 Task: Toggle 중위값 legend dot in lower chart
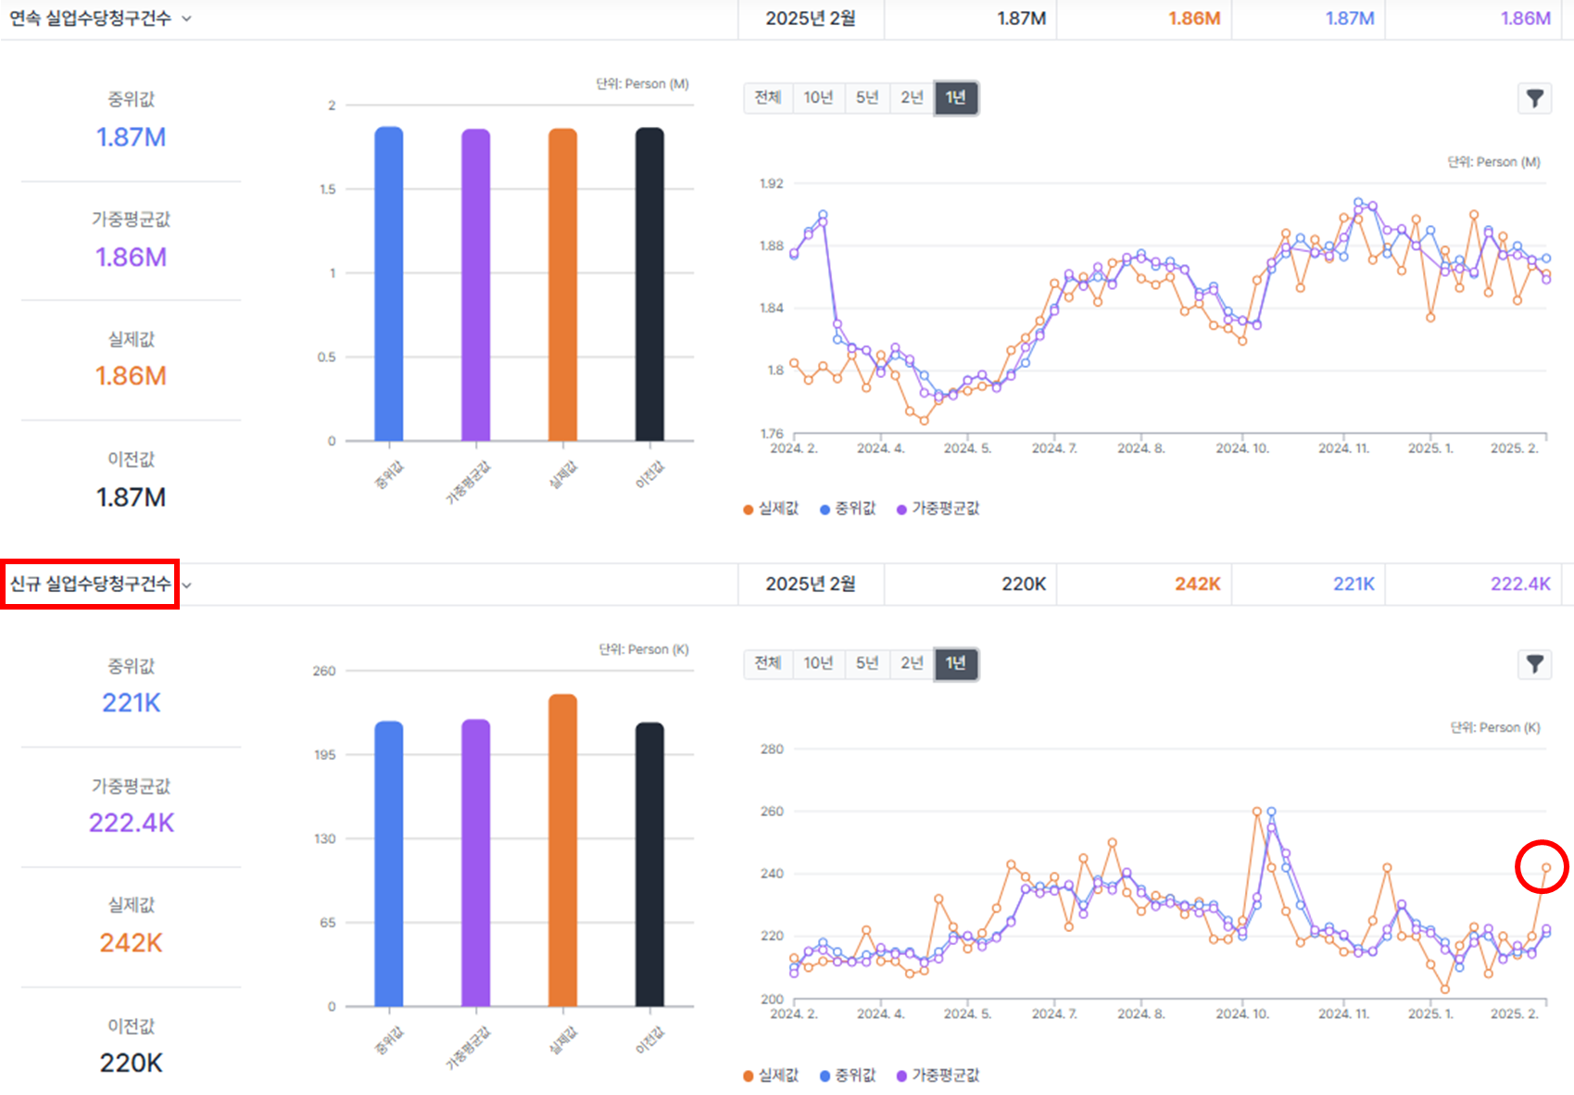click(x=825, y=1076)
